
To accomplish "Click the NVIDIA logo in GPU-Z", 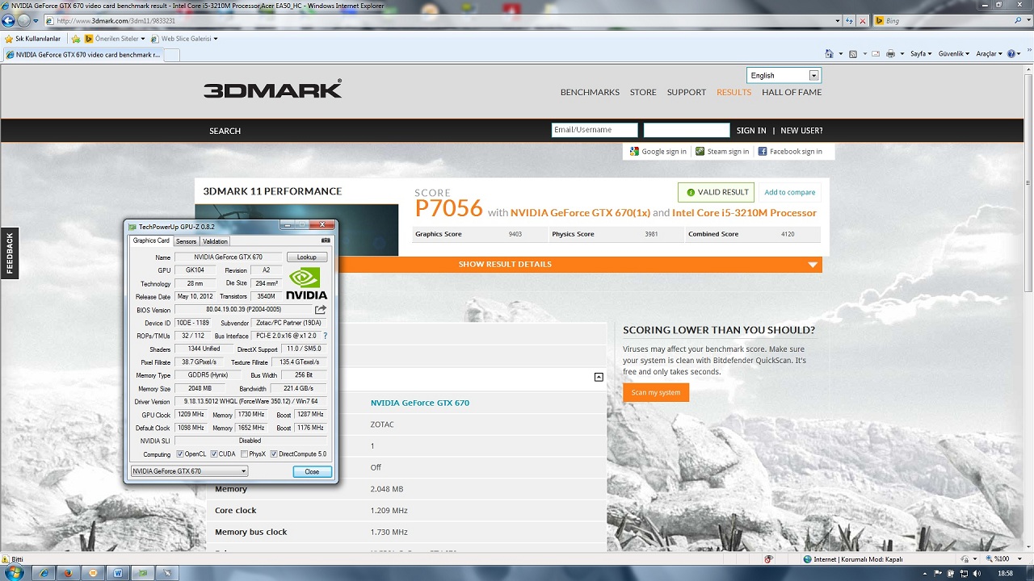I will point(306,283).
